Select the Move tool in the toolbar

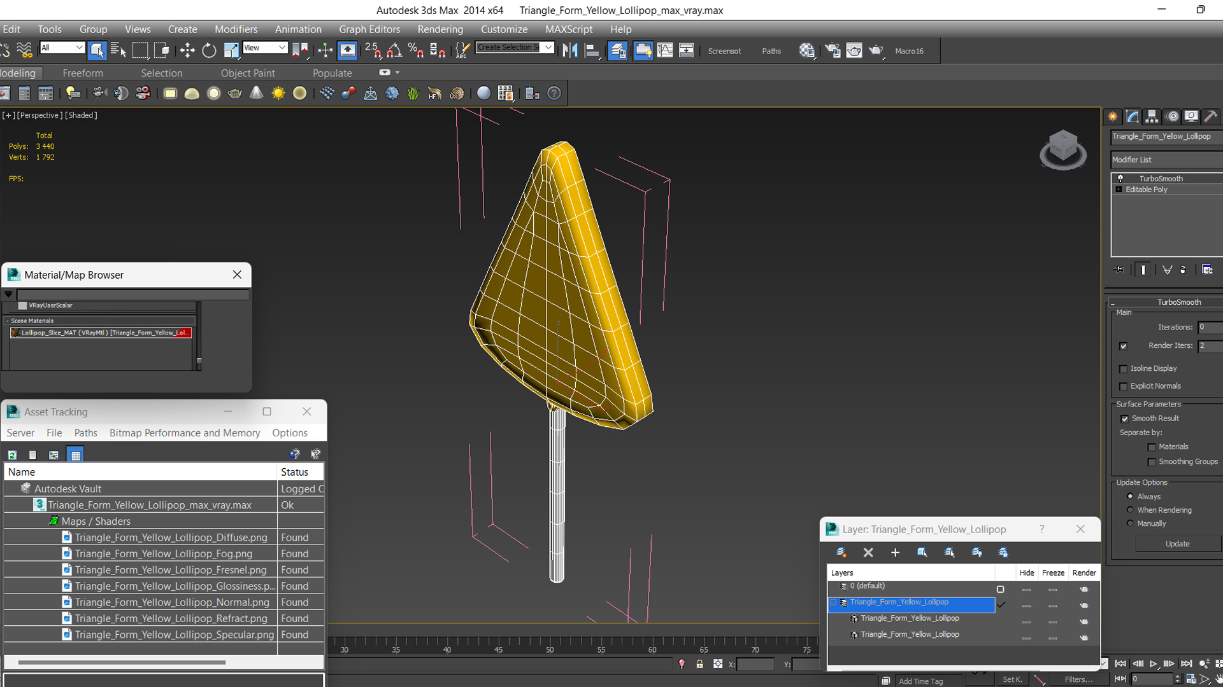[187, 50]
